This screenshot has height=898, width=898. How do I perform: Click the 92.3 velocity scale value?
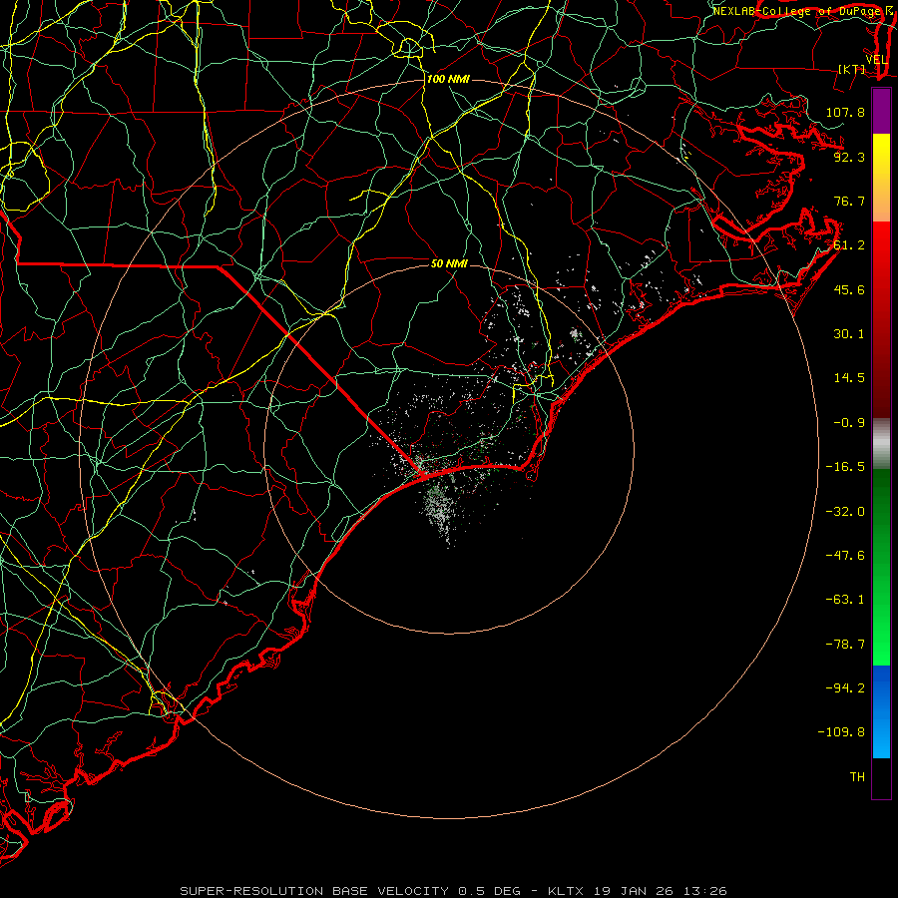point(849,157)
